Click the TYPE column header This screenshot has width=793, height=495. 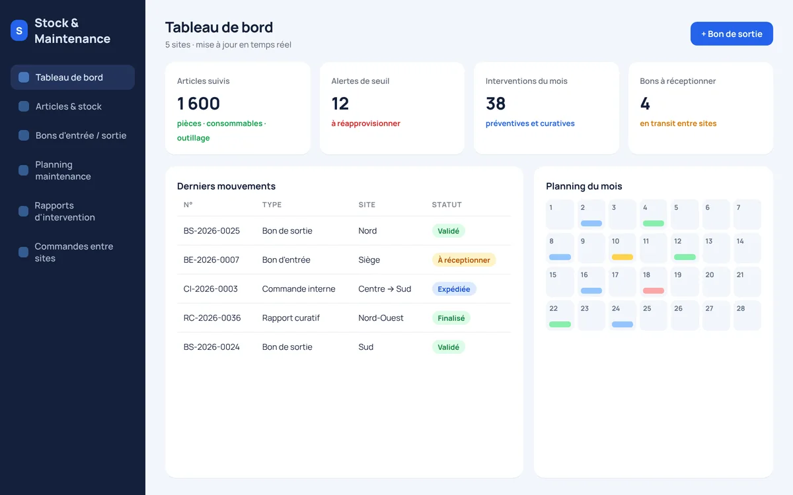pos(272,205)
